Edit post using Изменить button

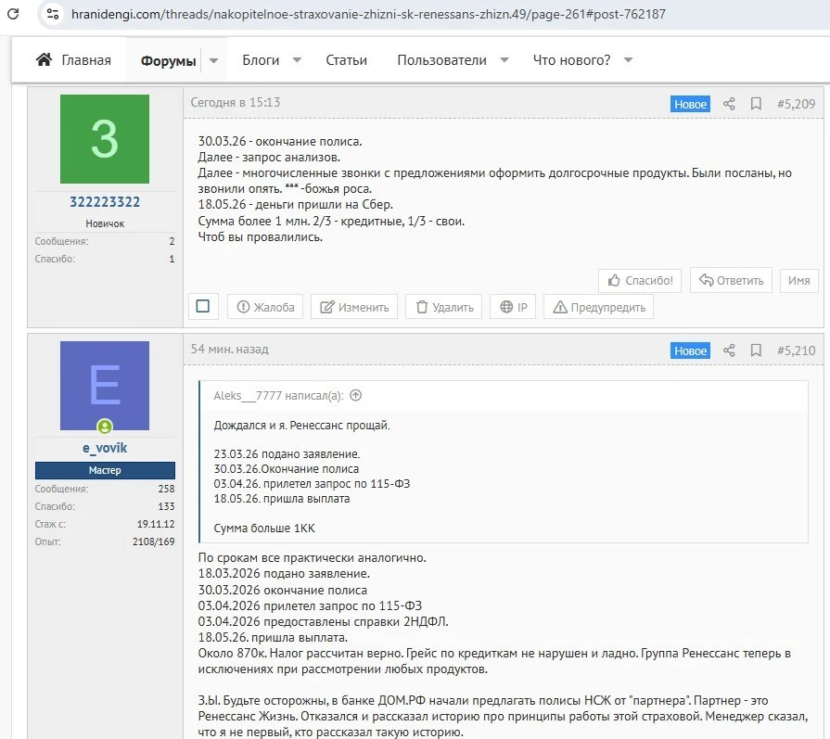pyautogui.click(x=354, y=307)
